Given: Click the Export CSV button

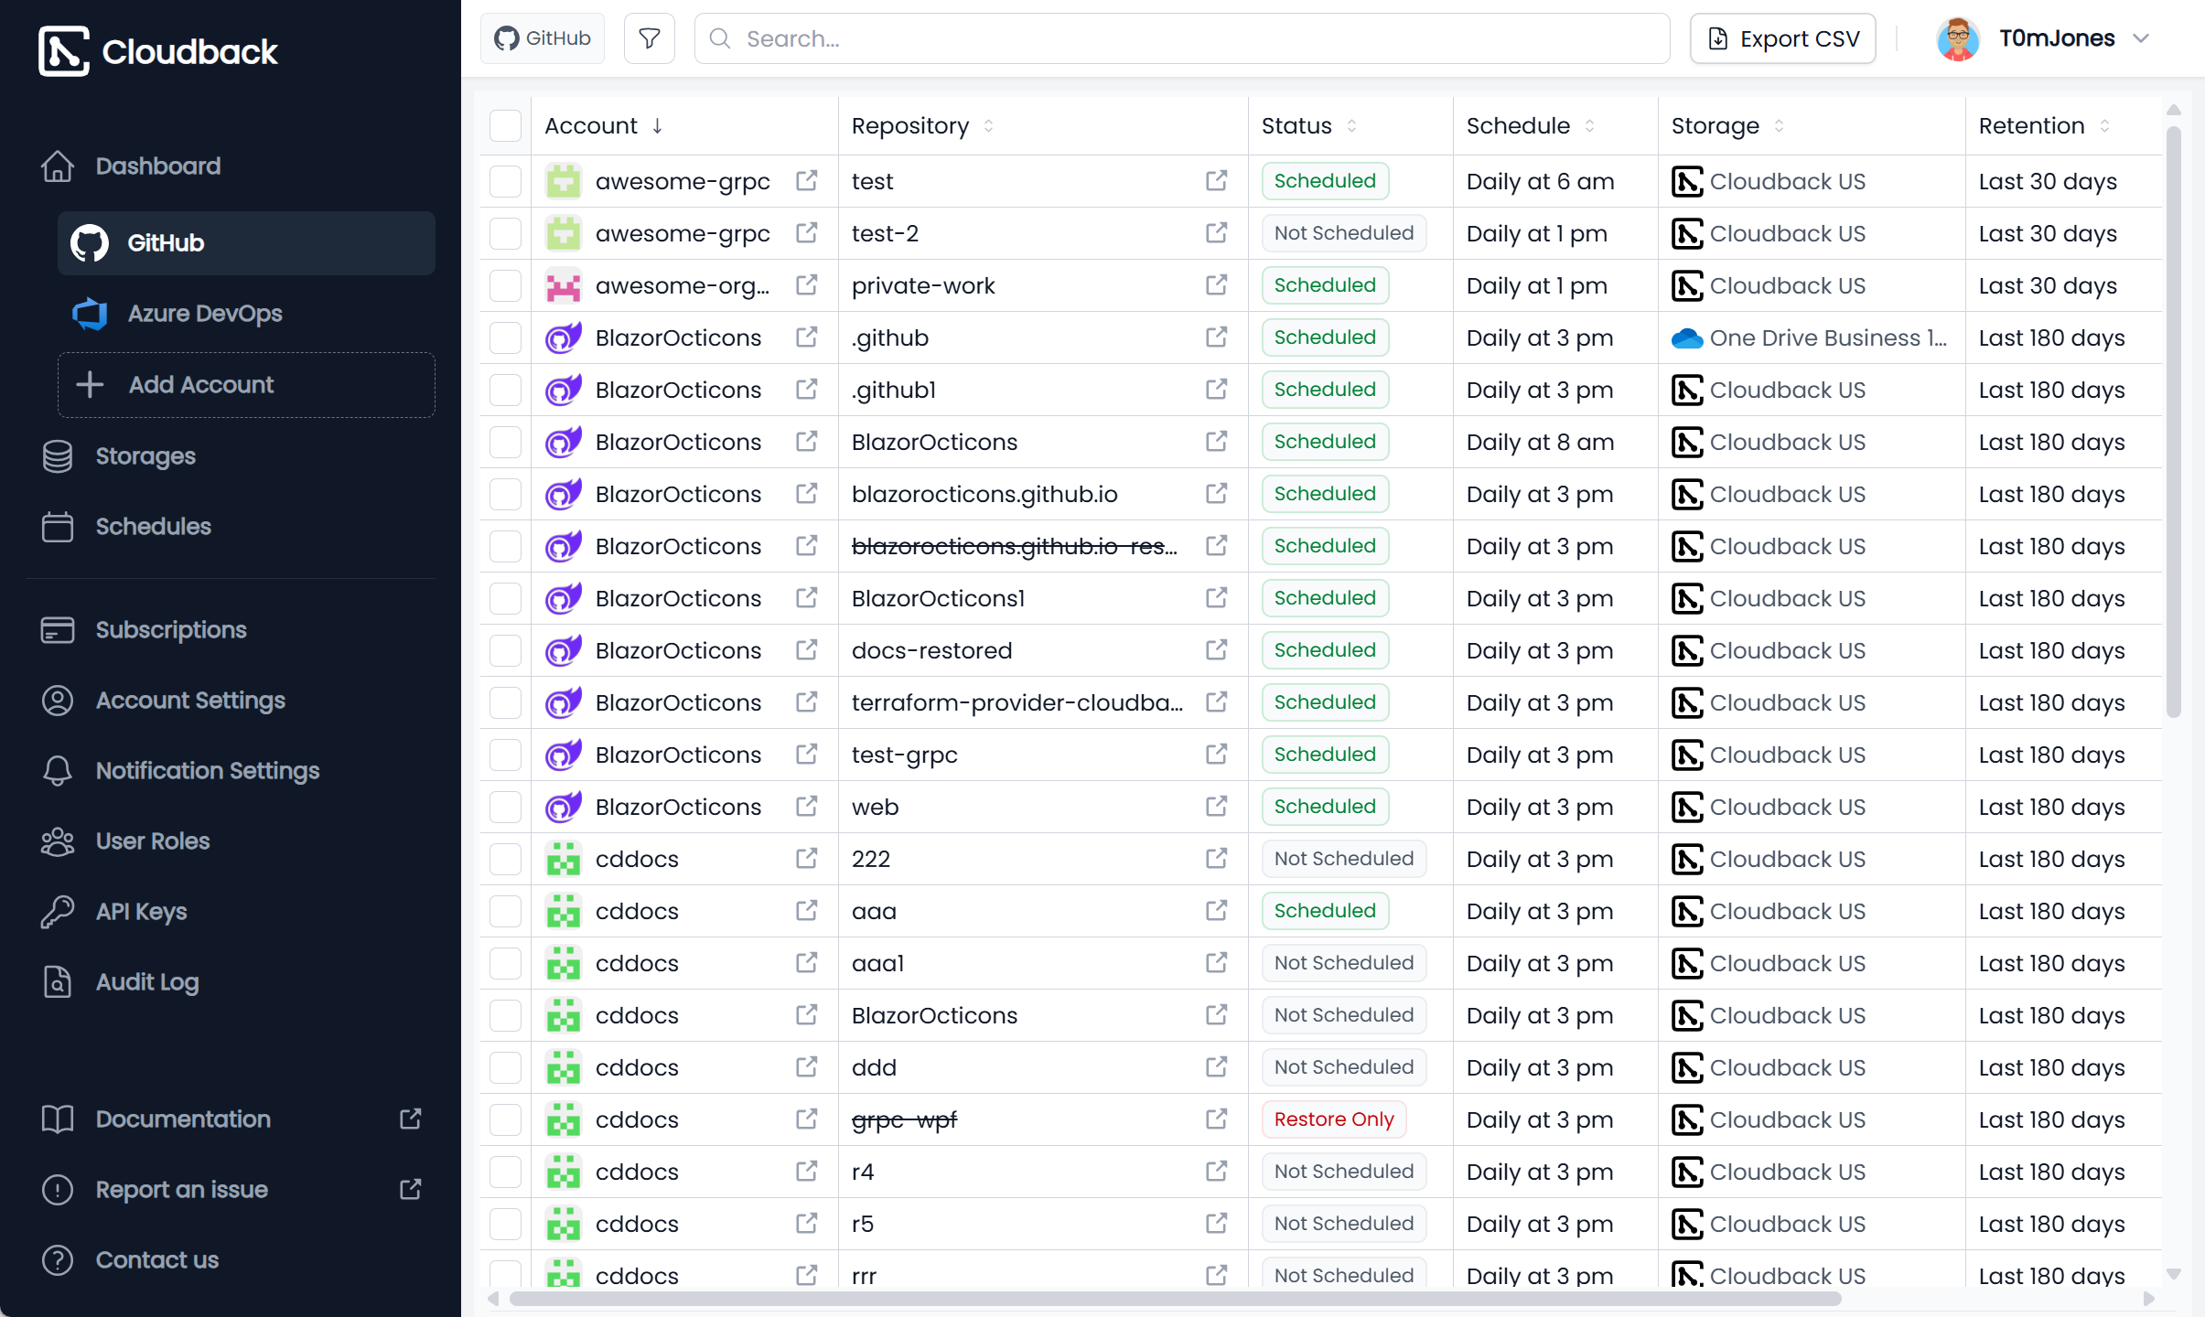Looking at the screenshot, I should coord(1782,38).
